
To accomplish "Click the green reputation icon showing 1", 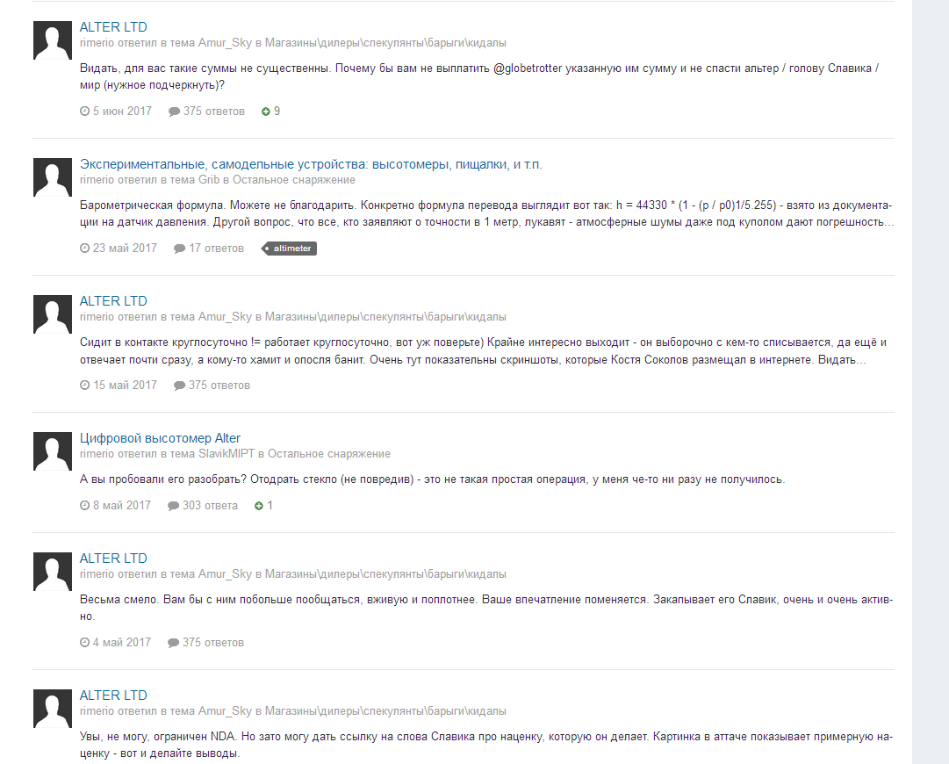I will pyautogui.click(x=259, y=506).
